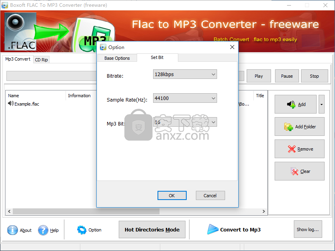Open Help via question mark icon
Screen dimensions: 335x251
pos(43,230)
